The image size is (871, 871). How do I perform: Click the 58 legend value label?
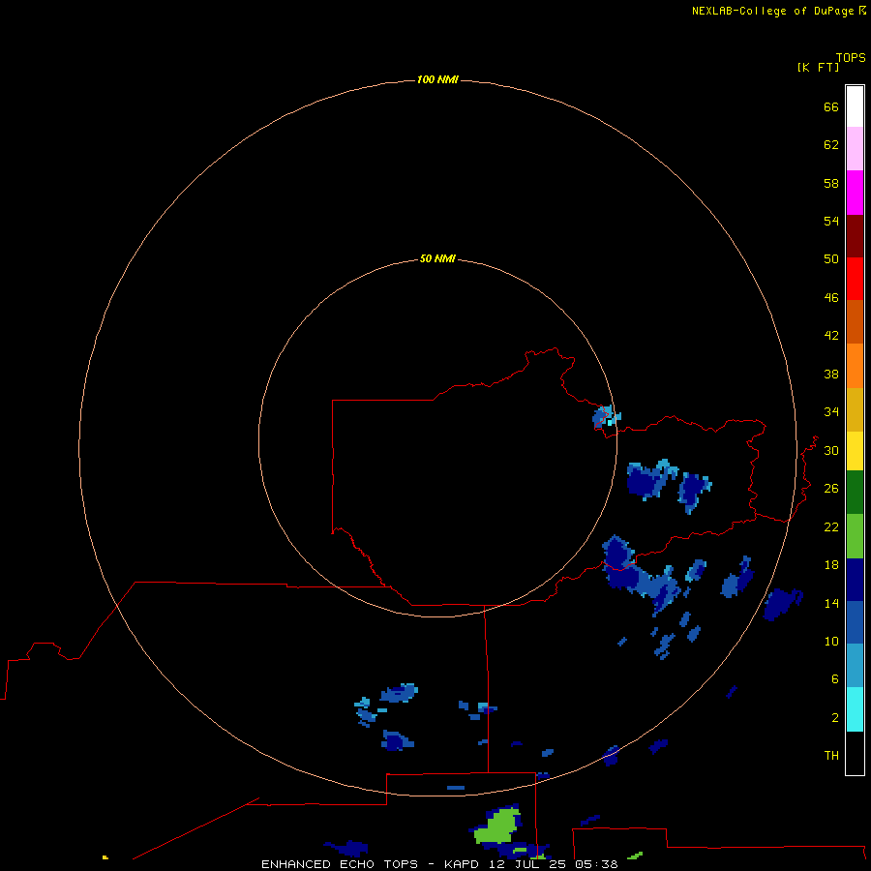pos(831,183)
